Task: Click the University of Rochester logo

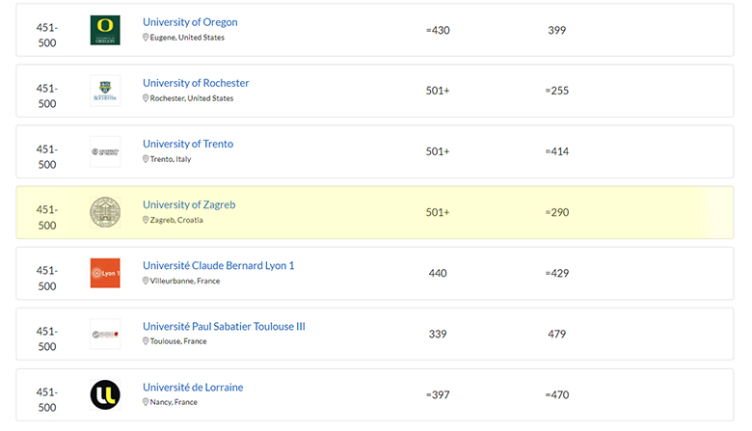Action: pos(105,91)
